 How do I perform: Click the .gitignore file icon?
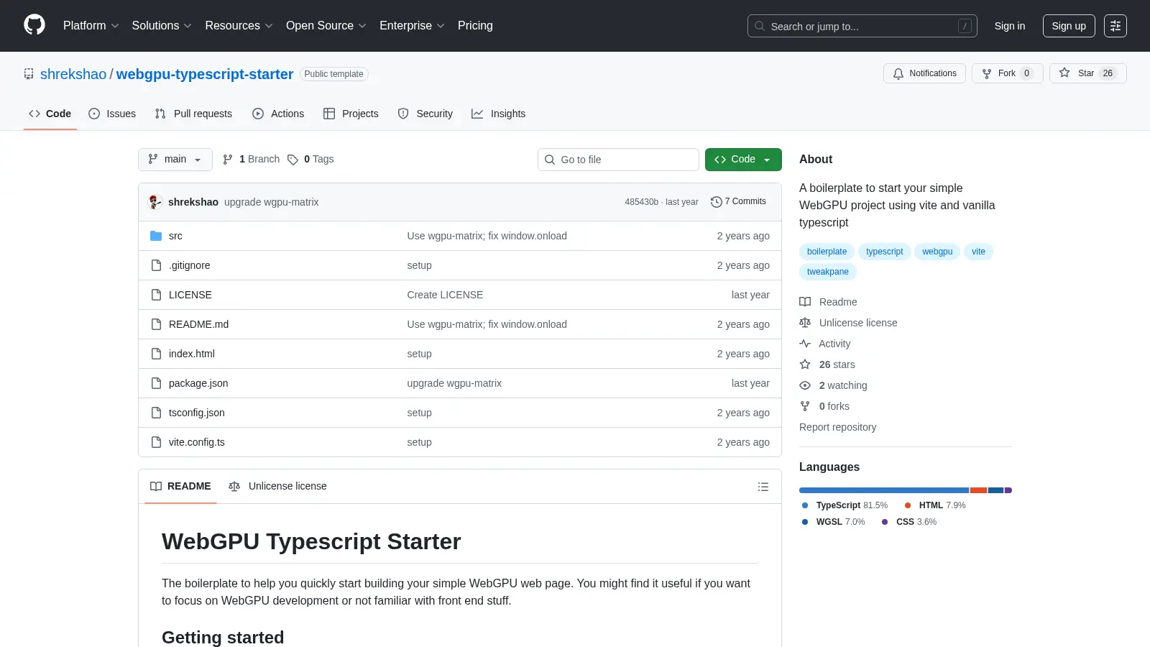156,265
